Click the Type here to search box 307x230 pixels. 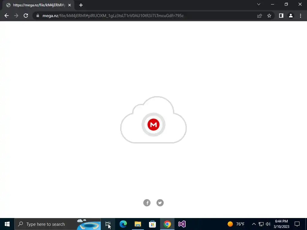tap(58, 224)
